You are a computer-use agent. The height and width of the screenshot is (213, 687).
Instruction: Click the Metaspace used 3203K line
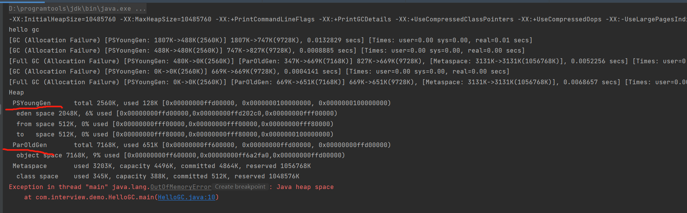click(162, 166)
